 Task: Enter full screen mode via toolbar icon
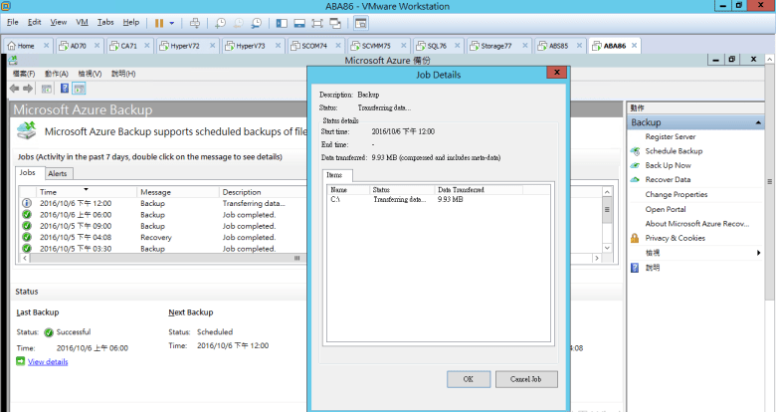[x=318, y=22]
